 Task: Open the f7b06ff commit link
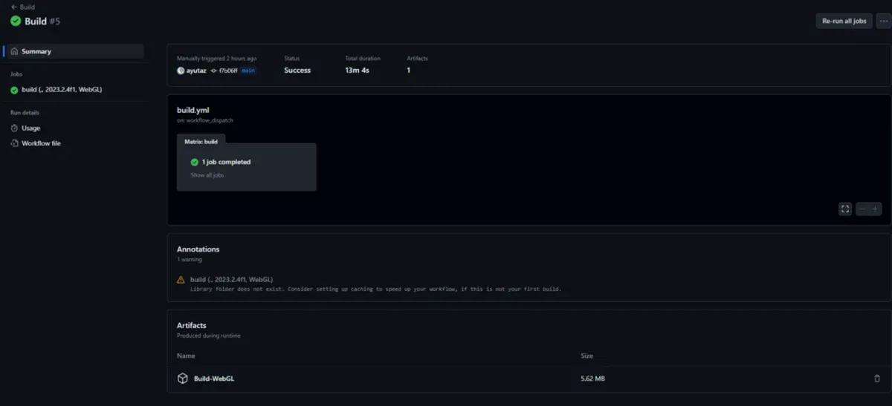[x=228, y=71]
